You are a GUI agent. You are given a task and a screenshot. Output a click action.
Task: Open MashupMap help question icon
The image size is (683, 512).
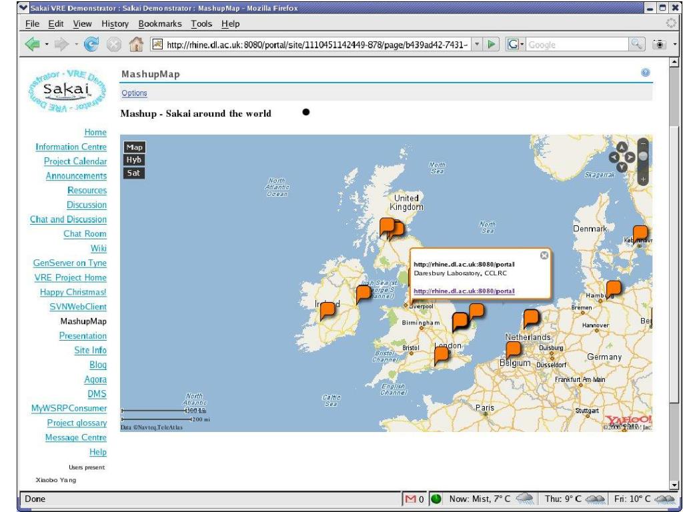646,73
